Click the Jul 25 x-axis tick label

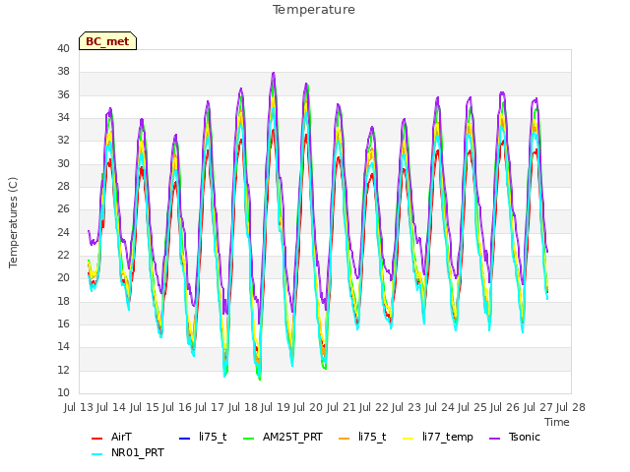coord(472,407)
